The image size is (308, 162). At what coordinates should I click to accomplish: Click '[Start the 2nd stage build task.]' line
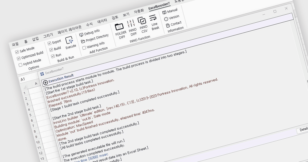(76, 112)
